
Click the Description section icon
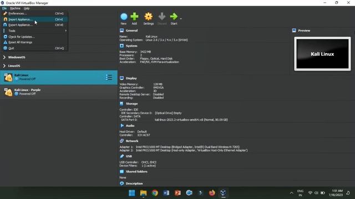[122, 184]
